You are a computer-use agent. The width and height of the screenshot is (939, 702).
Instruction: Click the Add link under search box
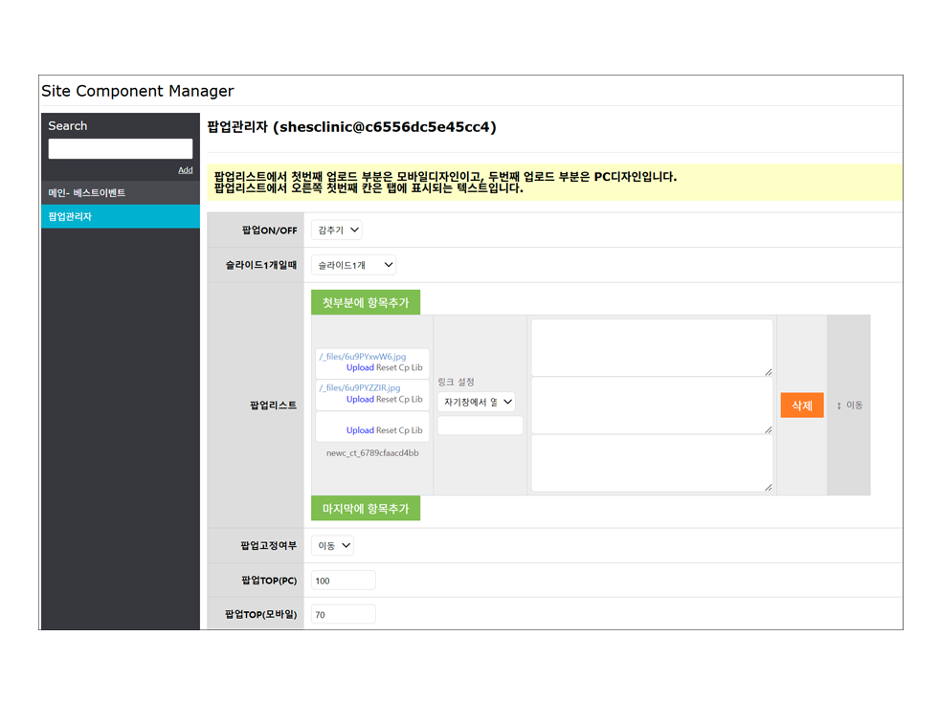tap(185, 170)
